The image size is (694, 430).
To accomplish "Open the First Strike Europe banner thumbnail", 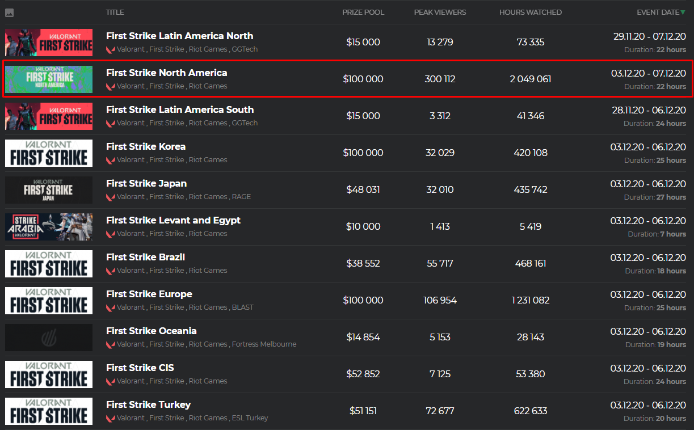I will pyautogui.click(x=49, y=301).
